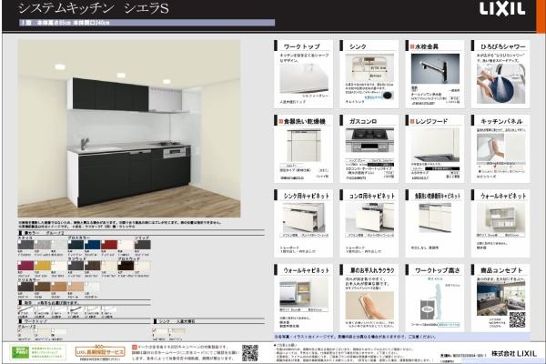The height and width of the screenshot is (364, 546).
Task: Click the sink diagram in シンク card
Action: point(369,67)
